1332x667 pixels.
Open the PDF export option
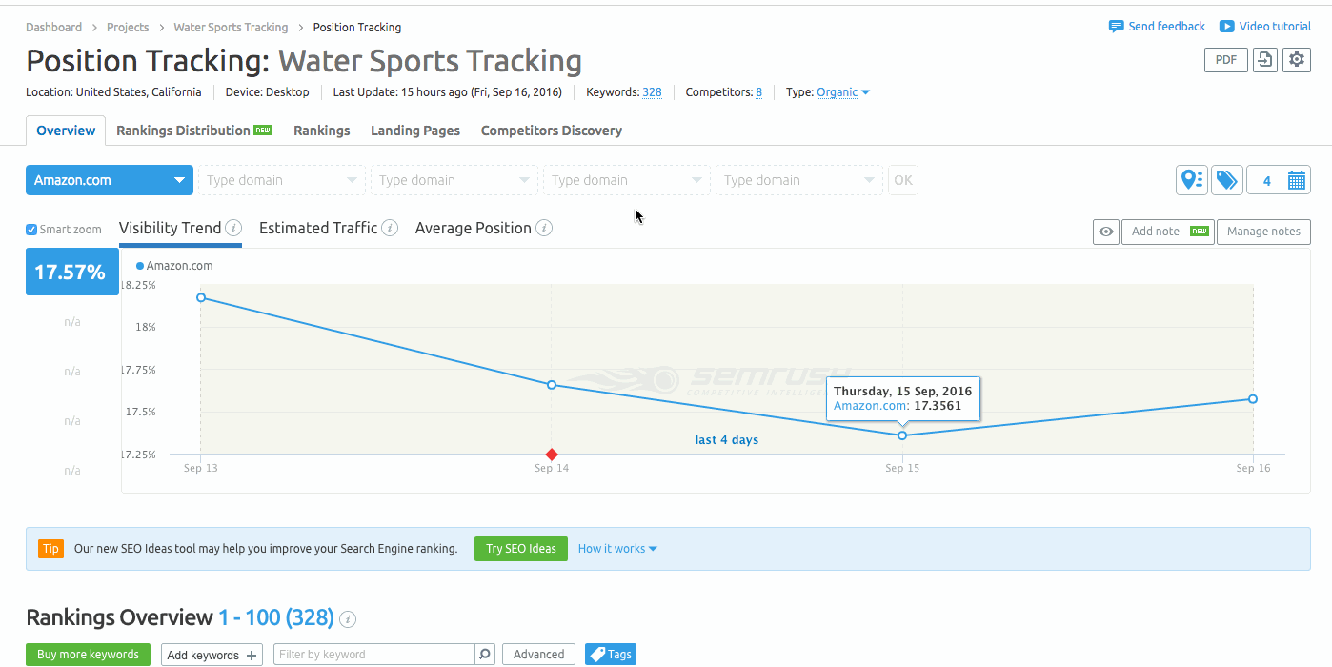[1225, 59]
